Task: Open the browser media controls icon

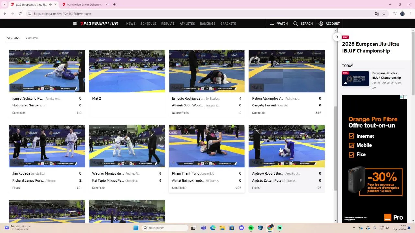Action: tap(395, 14)
